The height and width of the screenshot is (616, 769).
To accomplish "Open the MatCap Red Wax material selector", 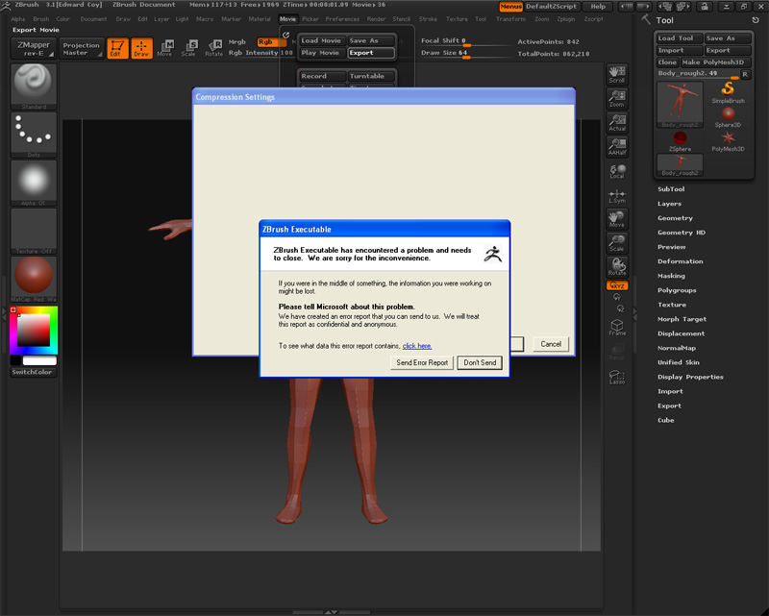I will click(34, 279).
